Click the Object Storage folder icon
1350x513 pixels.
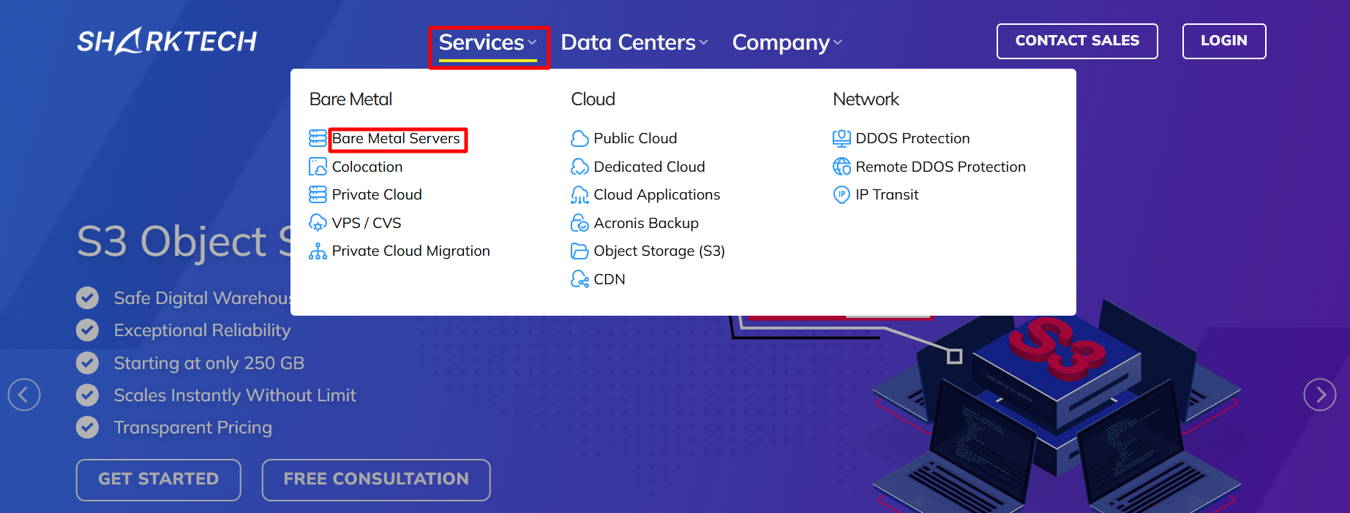(580, 251)
